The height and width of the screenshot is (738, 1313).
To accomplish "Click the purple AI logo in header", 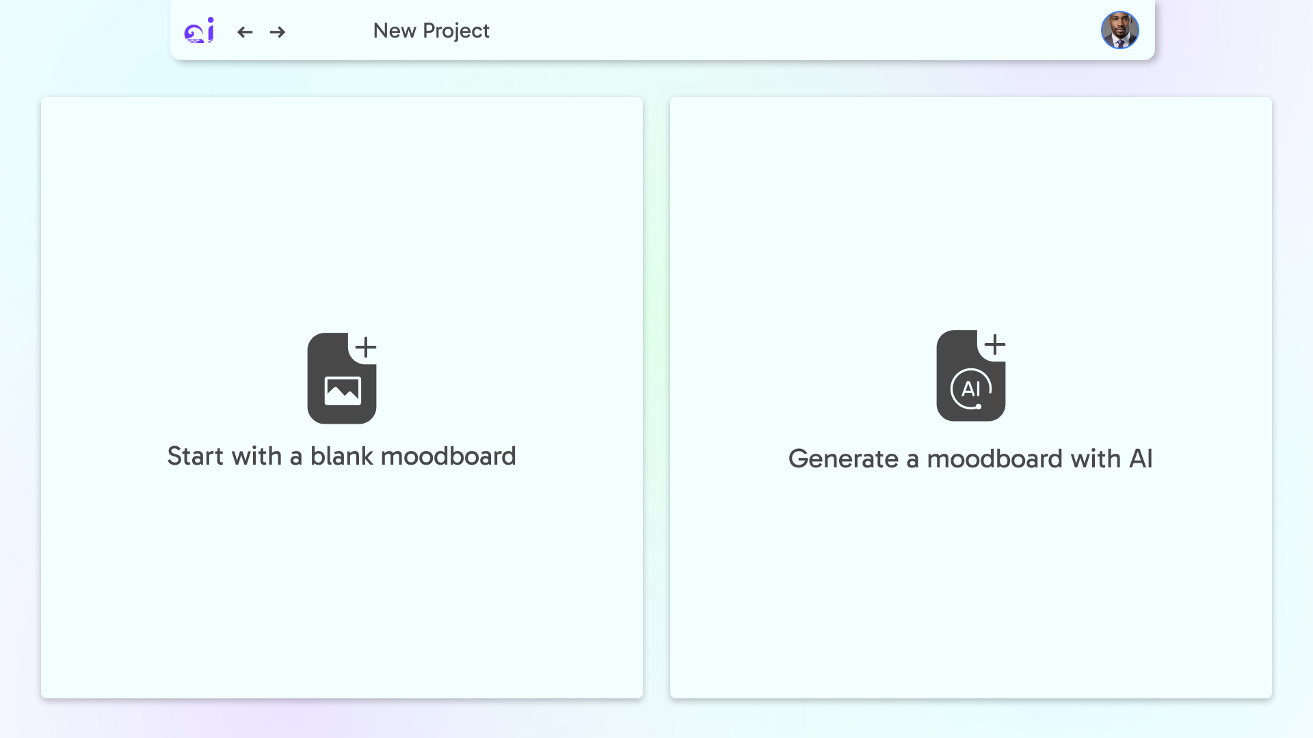I will 199,31.
